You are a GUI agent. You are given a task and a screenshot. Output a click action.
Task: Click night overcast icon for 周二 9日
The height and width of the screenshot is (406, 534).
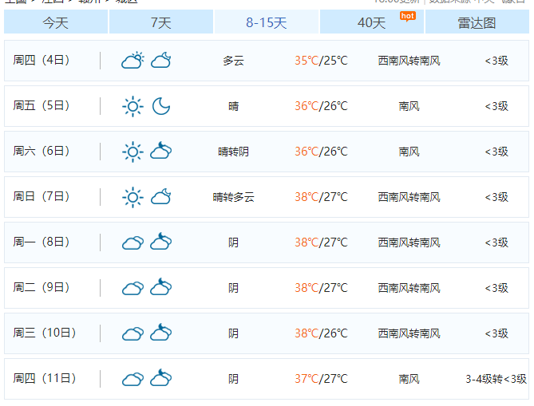point(161,287)
